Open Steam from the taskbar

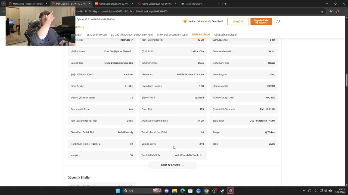coord(222,191)
